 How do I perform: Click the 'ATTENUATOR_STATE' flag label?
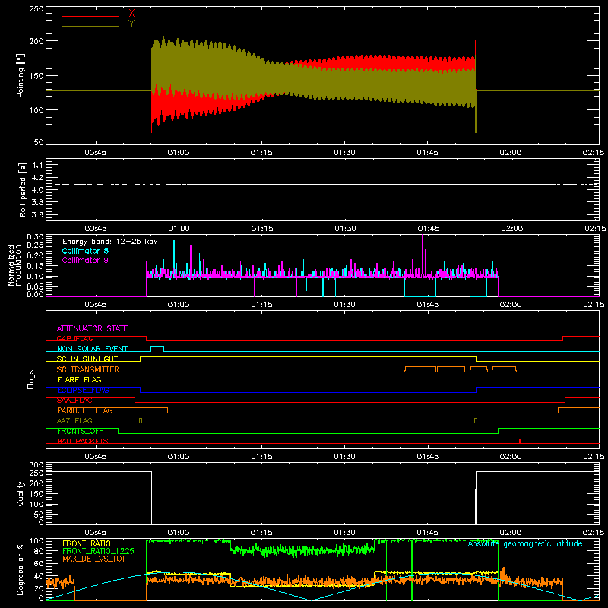pyautogui.click(x=92, y=328)
